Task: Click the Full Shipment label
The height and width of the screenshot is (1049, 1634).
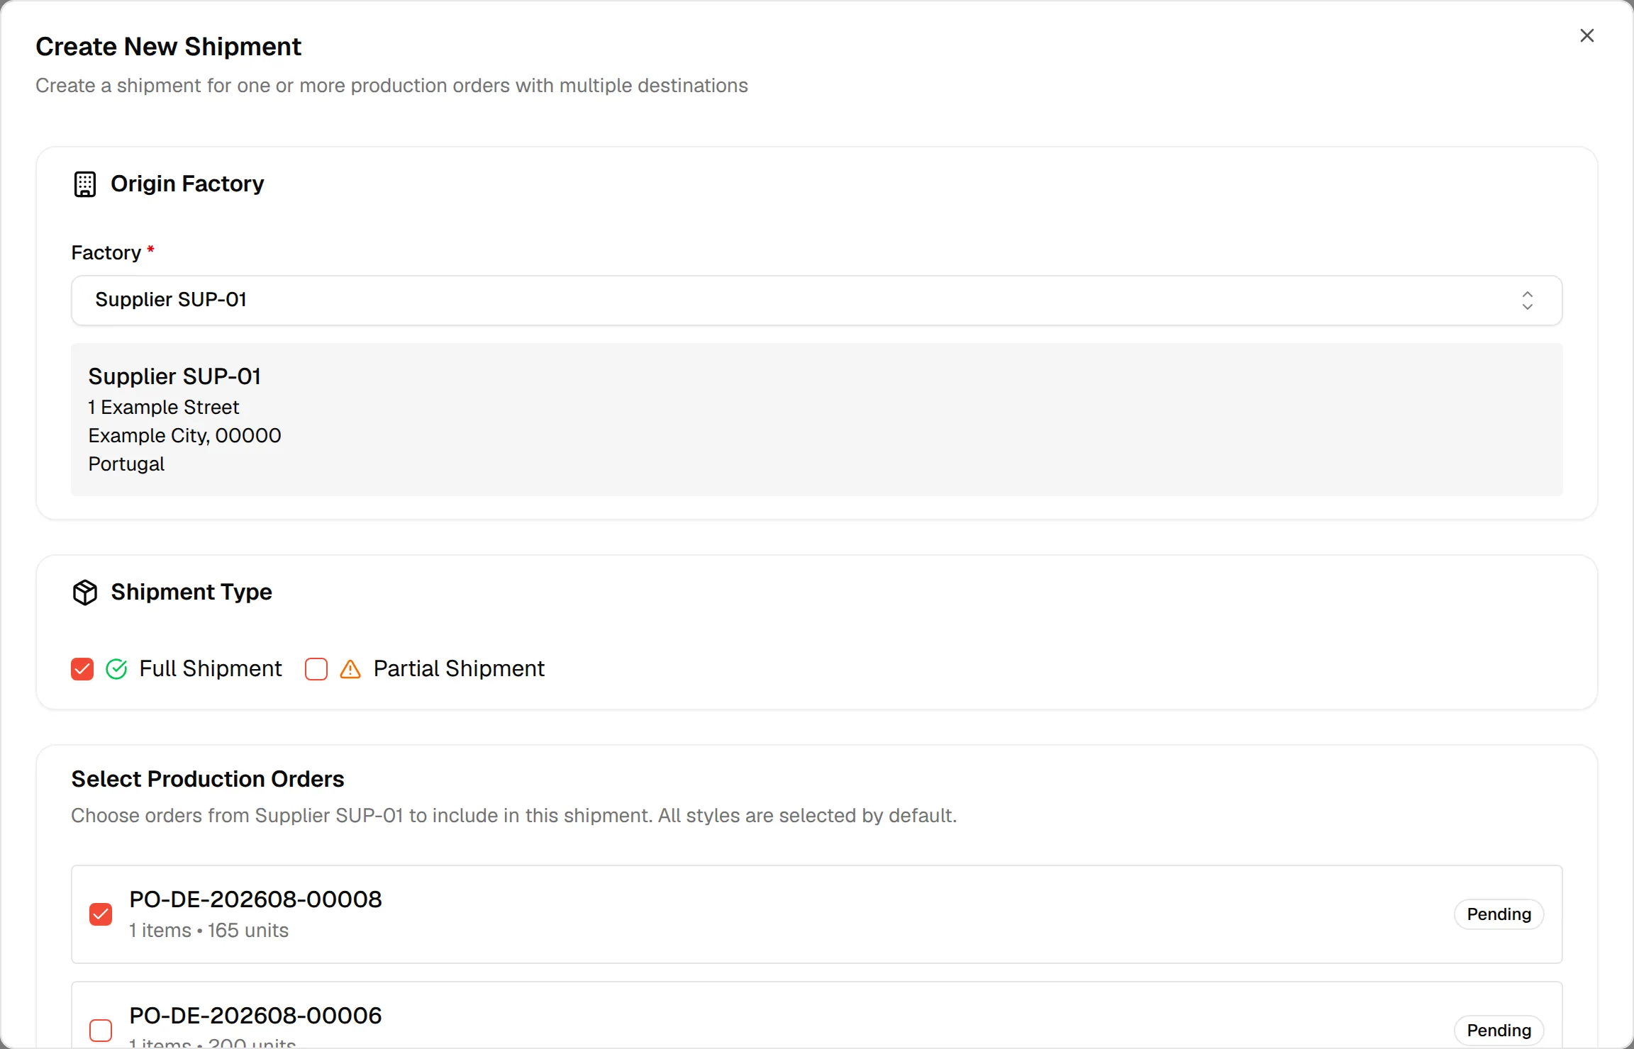Action: click(211, 668)
